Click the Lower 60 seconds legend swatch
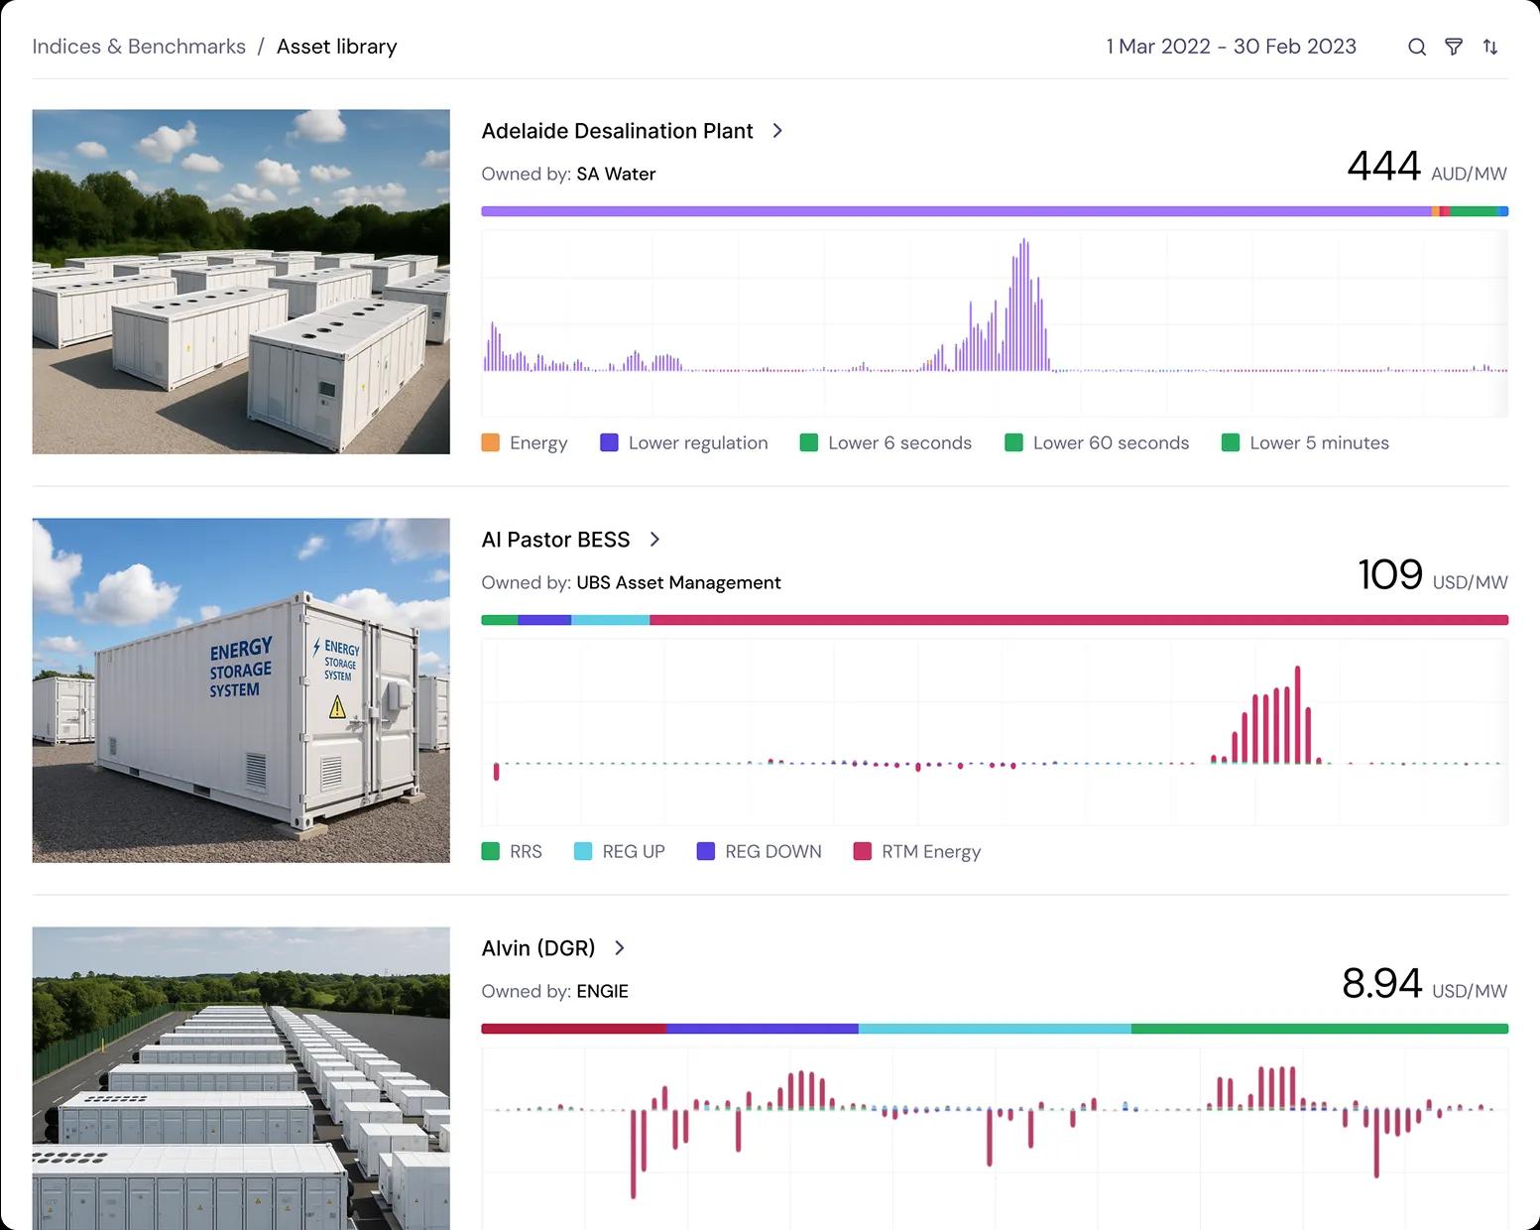Image resolution: width=1540 pixels, height=1230 pixels. pos(1013,443)
